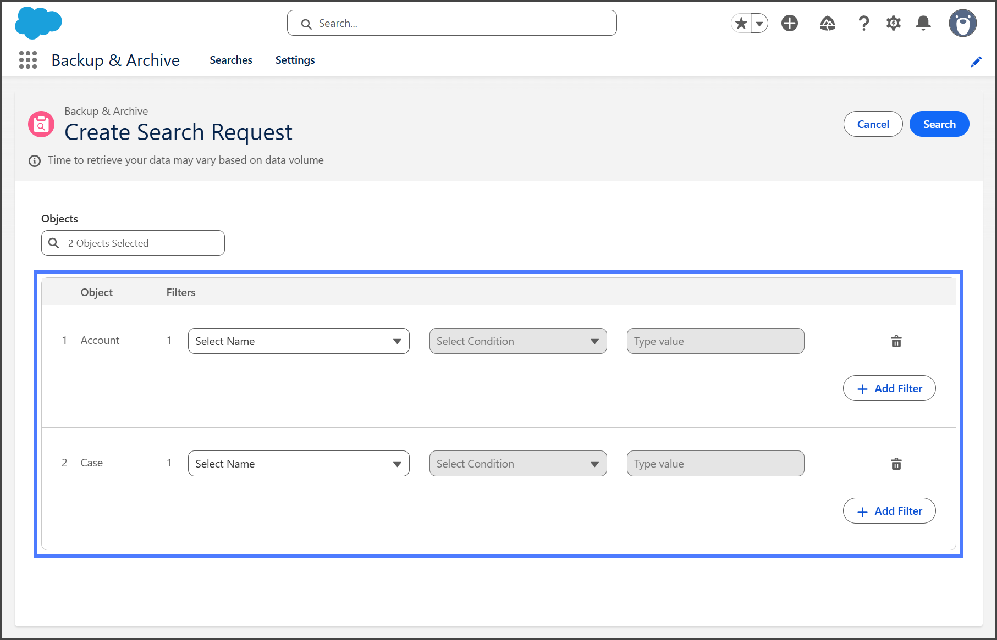This screenshot has height=640, width=997.
Task: Expand Select Name dropdown for Case
Action: [299, 464]
